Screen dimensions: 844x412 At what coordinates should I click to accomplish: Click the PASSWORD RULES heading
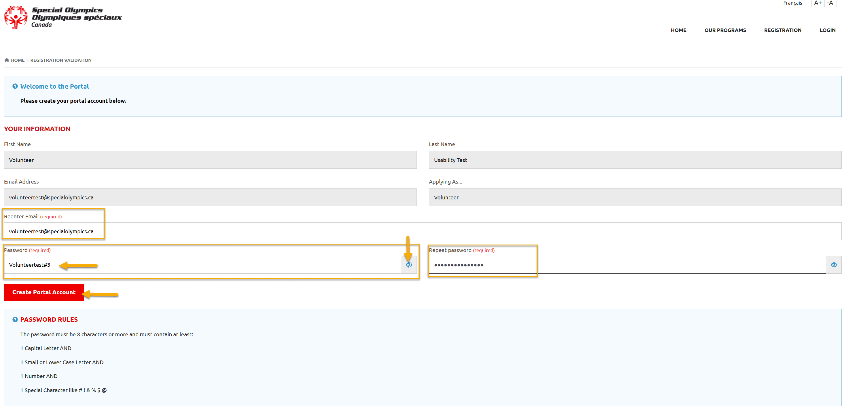(49, 320)
